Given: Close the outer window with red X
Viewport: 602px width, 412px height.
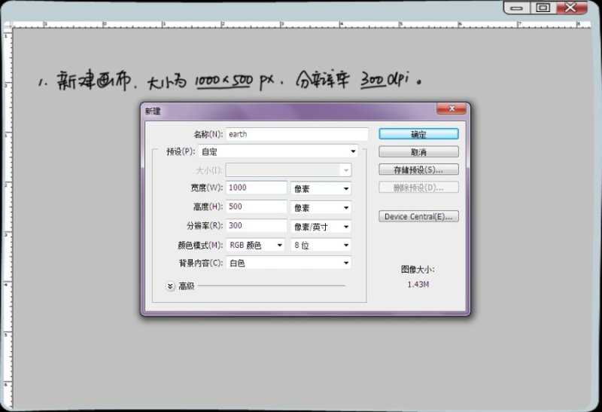Looking at the screenshot, I should [x=572, y=8].
